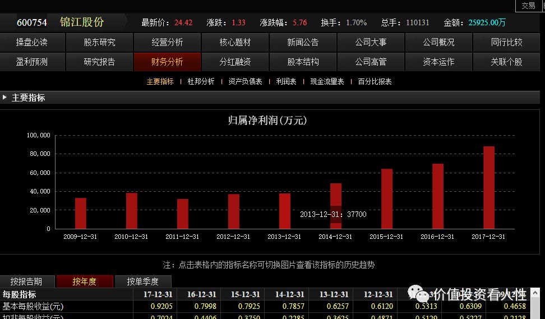The width and height of the screenshot is (545, 319).
Task: Click the 百分比报表 link
Action: 375,82
